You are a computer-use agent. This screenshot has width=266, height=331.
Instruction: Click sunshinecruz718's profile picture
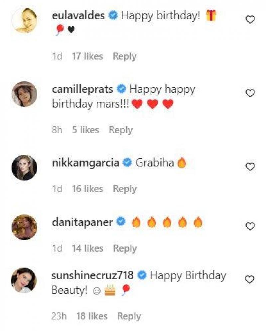24,280
